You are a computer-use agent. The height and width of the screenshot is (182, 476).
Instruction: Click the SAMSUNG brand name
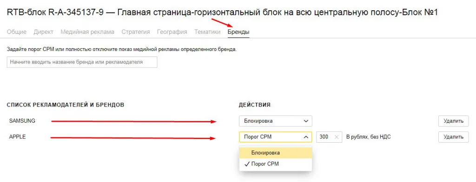point(22,121)
